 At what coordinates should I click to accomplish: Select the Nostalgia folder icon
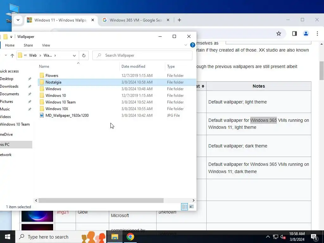[x=42, y=82]
